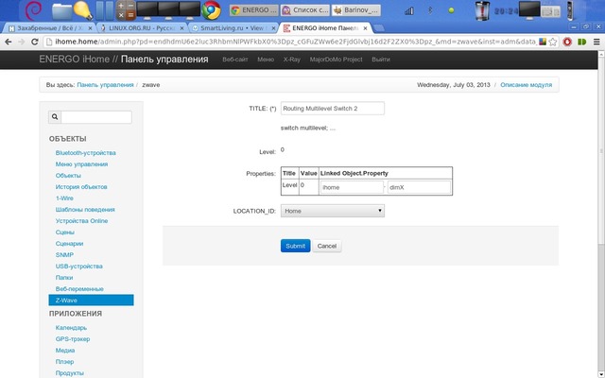
Task: Click the browser back arrow
Action: [x=9, y=43]
